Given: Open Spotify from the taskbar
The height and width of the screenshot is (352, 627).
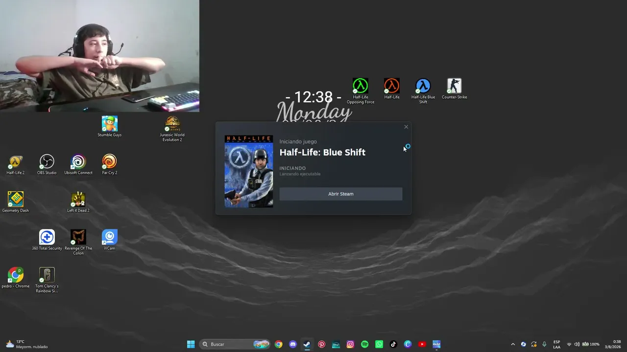Looking at the screenshot, I should (x=364, y=344).
